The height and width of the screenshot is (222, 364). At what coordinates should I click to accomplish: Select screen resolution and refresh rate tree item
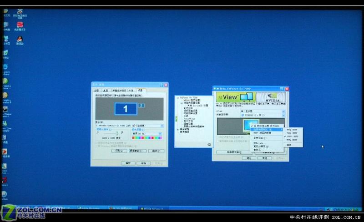tap(194, 126)
